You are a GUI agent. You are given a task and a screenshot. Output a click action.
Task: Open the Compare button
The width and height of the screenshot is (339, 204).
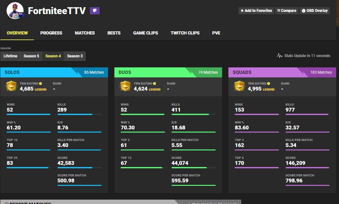coord(287,11)
